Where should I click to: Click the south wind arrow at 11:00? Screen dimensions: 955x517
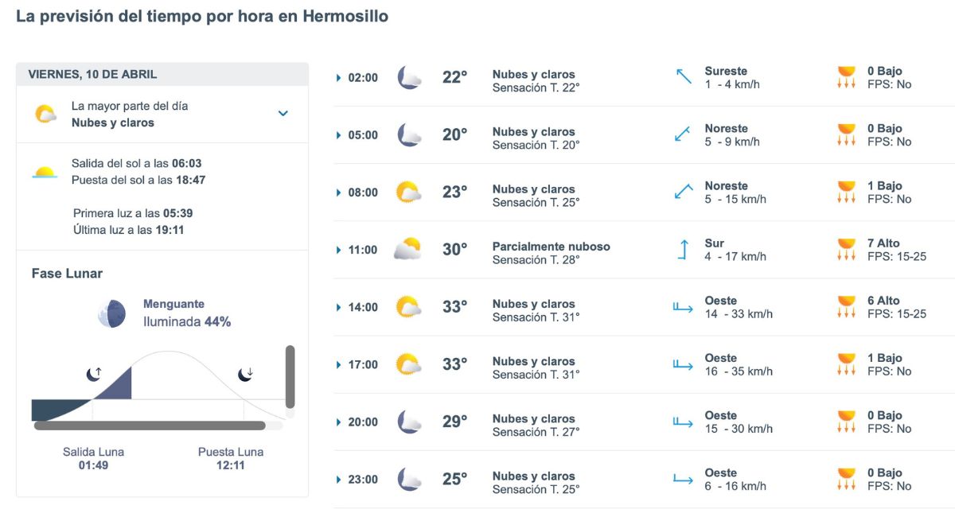point(683,249)
